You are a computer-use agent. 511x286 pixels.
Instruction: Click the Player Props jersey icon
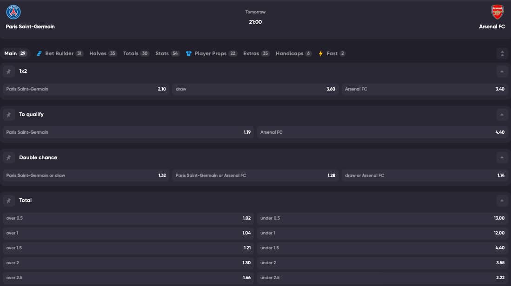click(x=189, y=53)
